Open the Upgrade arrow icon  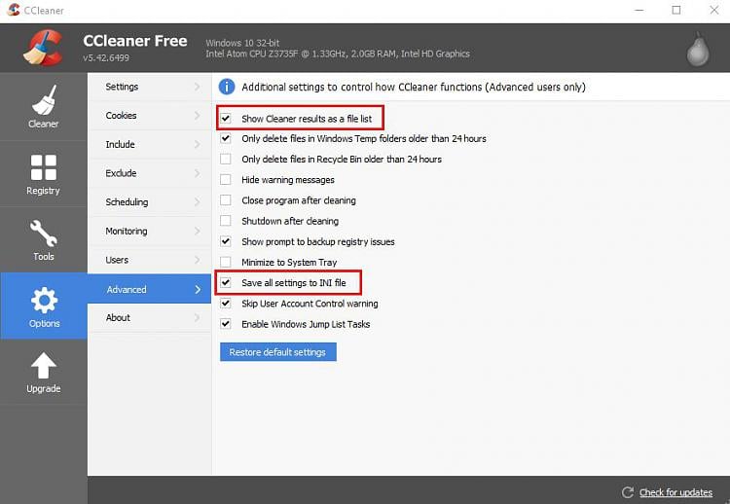[x=44, y=366]
